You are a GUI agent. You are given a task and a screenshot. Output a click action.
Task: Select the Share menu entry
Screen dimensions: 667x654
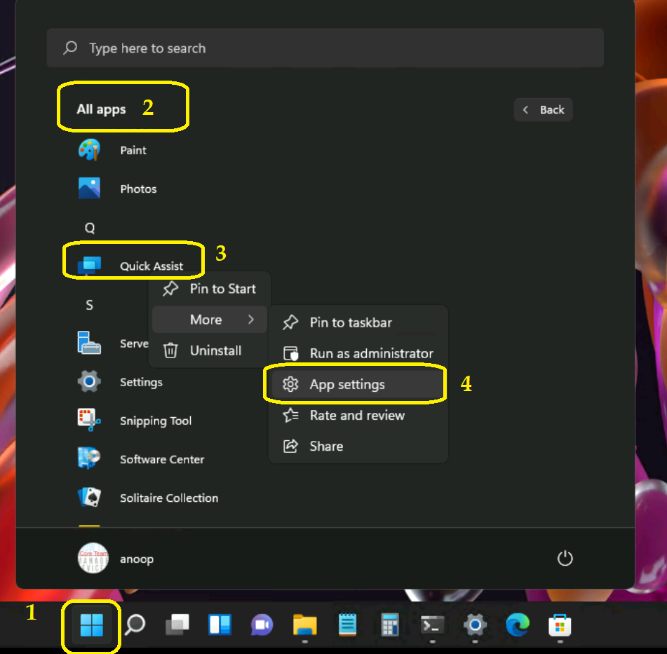point(358,446)
